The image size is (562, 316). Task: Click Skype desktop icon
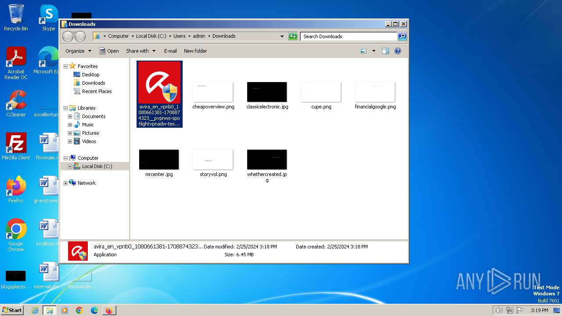coord(48,18)
